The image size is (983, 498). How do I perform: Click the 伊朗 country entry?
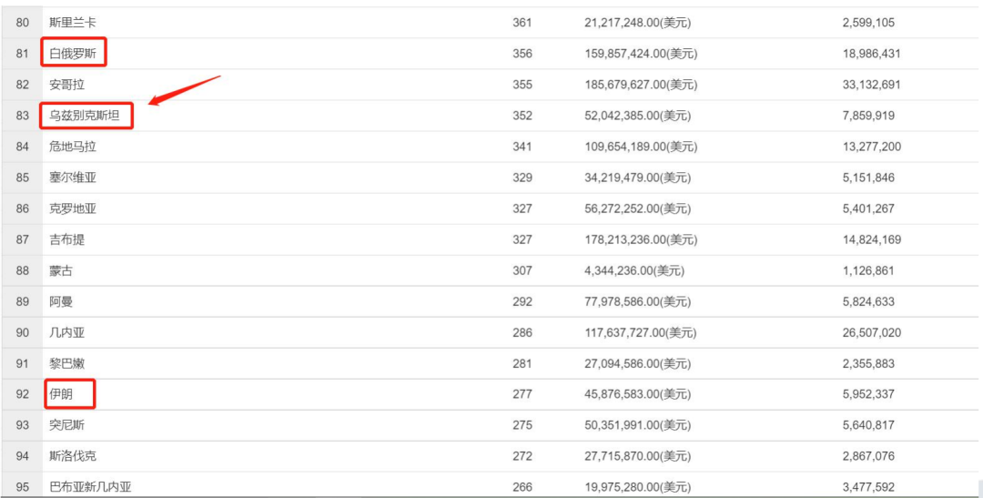61,394
